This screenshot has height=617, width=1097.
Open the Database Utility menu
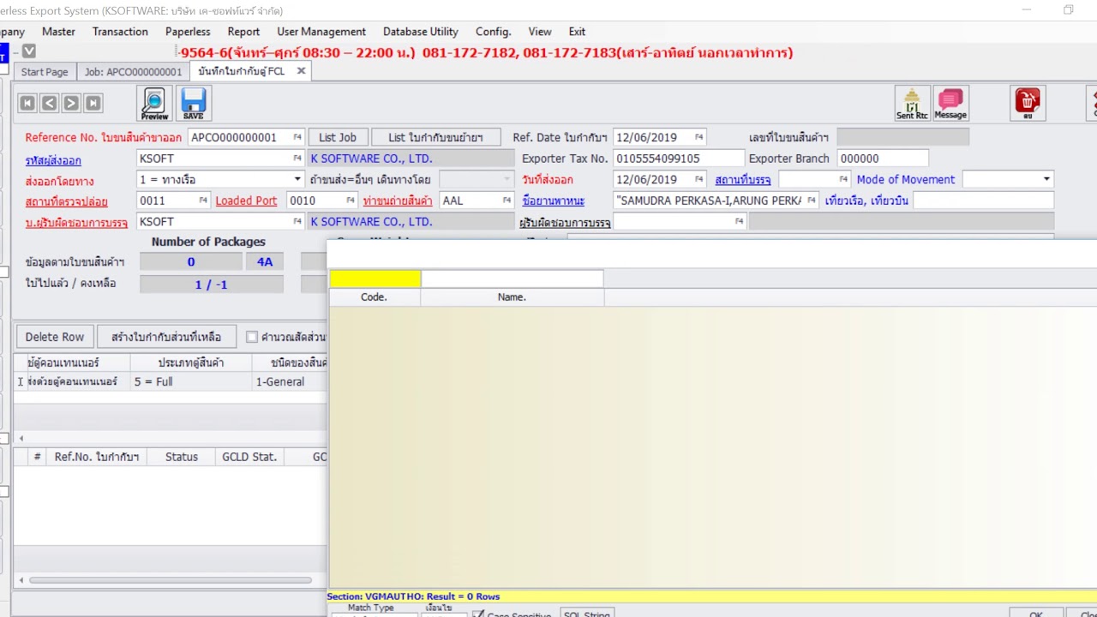(x=420, y=32)
